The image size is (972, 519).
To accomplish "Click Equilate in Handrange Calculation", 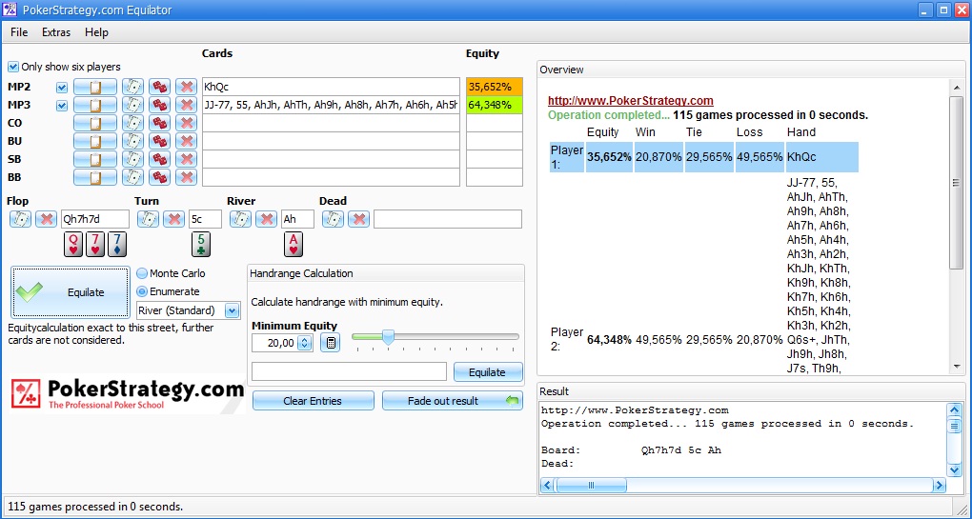I will coord(488,372).
